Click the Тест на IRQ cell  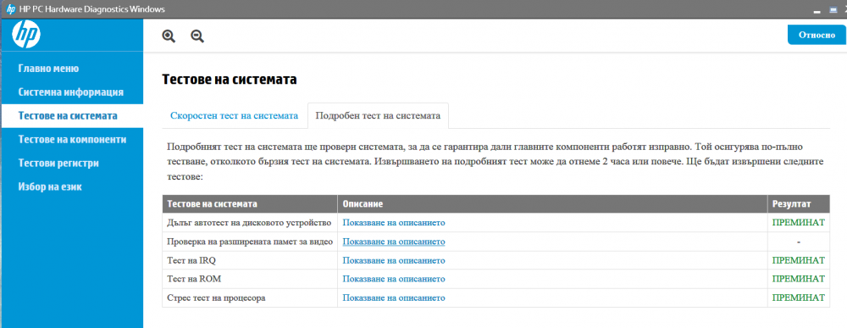[250, 260]
